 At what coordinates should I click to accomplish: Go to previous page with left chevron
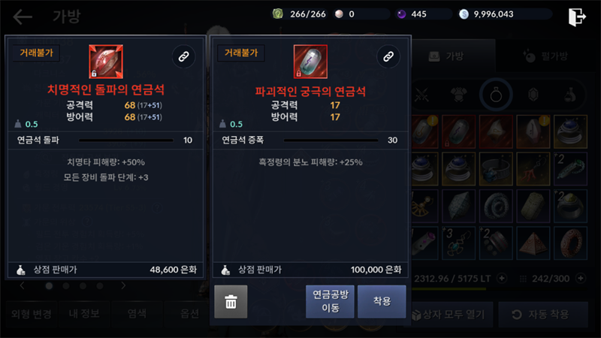point(22,285)
